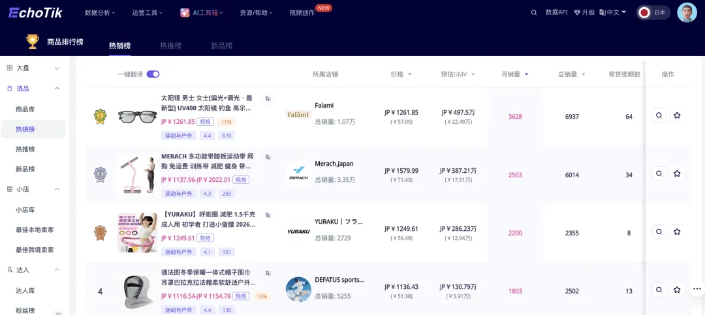Click the DEFATUS sports store avatar
Screen dimensions: 705x315
point(298,290)
